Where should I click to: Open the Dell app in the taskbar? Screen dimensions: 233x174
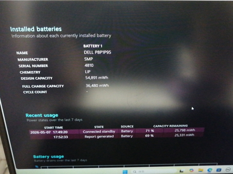click(x=228, y=170)
